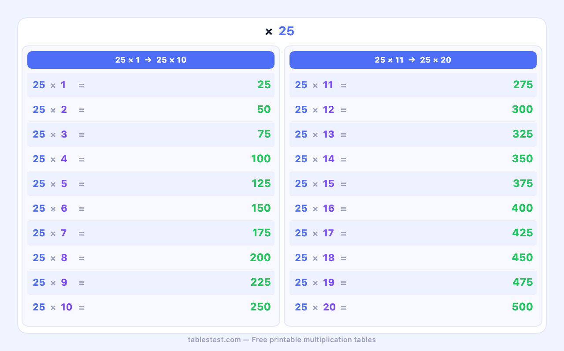Screen dimensions: 564x351
Task: Click the purple multiplier 5 in the left table
Action: (x=64, y=183)
